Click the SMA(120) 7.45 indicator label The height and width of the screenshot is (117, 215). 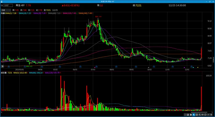(69, 13)
